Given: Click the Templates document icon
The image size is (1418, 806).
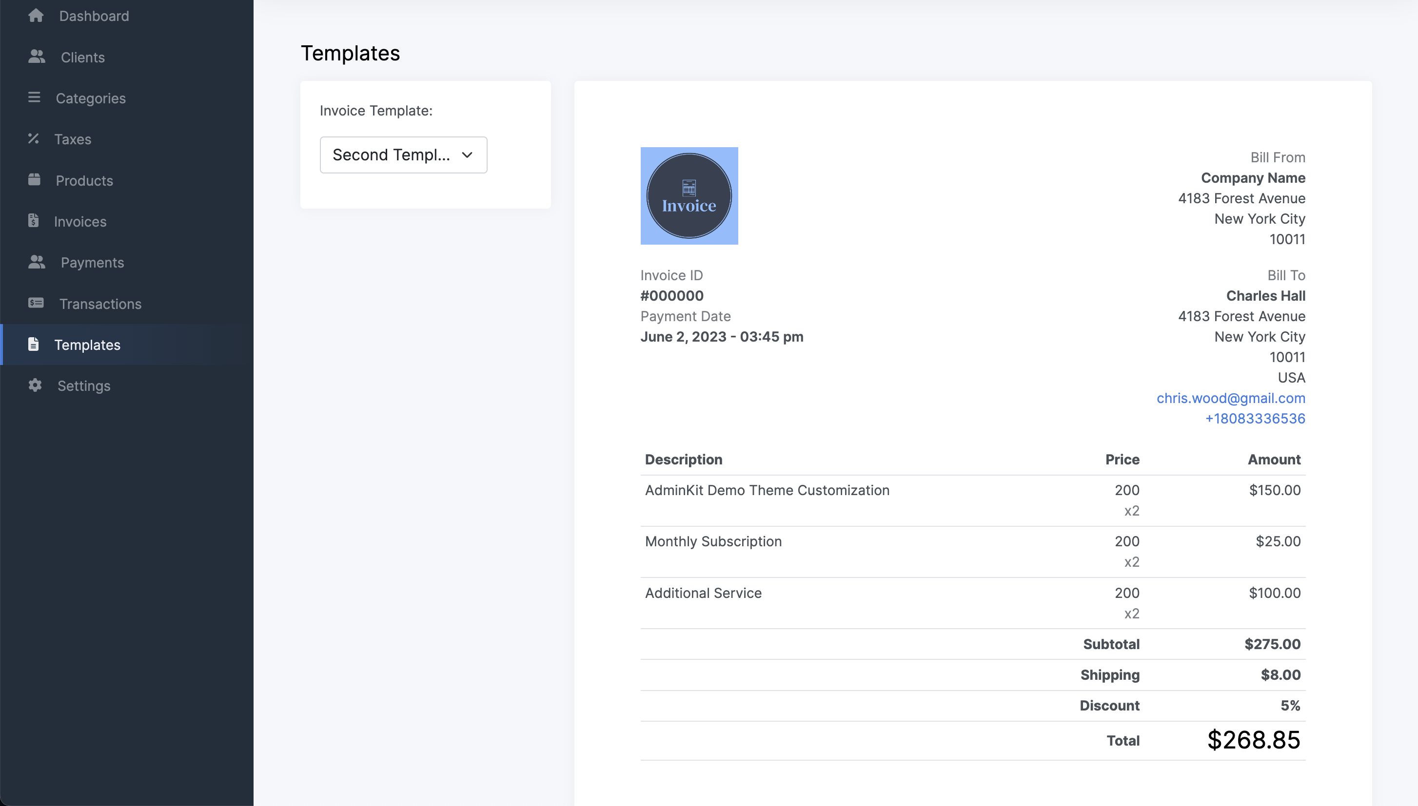Looking at the screenshot, I should 33,344.
